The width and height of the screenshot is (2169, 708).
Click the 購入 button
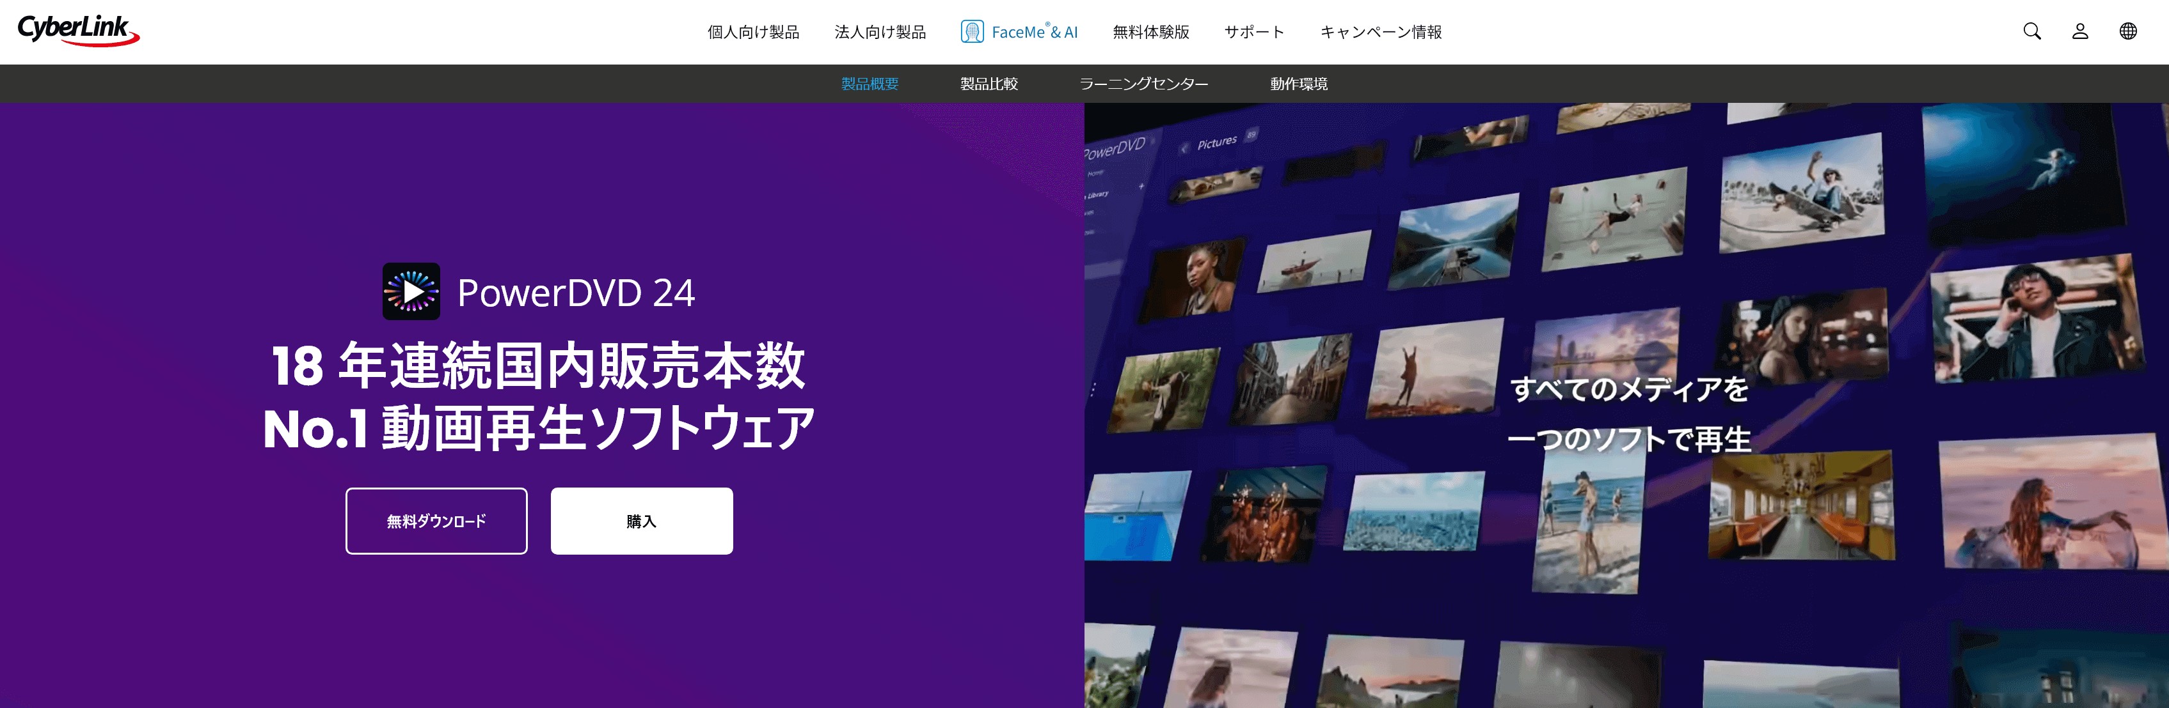coord(642,521)
